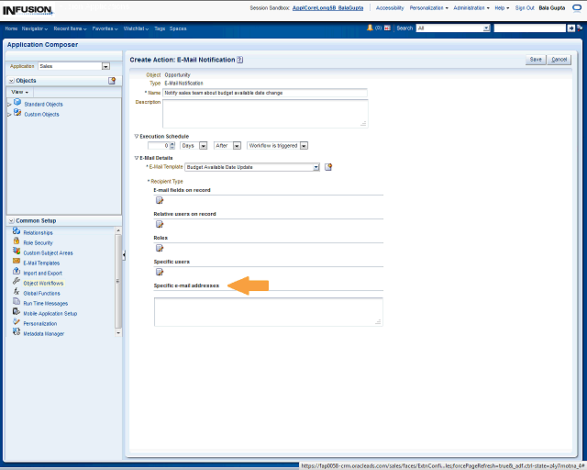Viewport: 587px width, 470px height.
Task: Click the Cancel button
Action: 559,59
